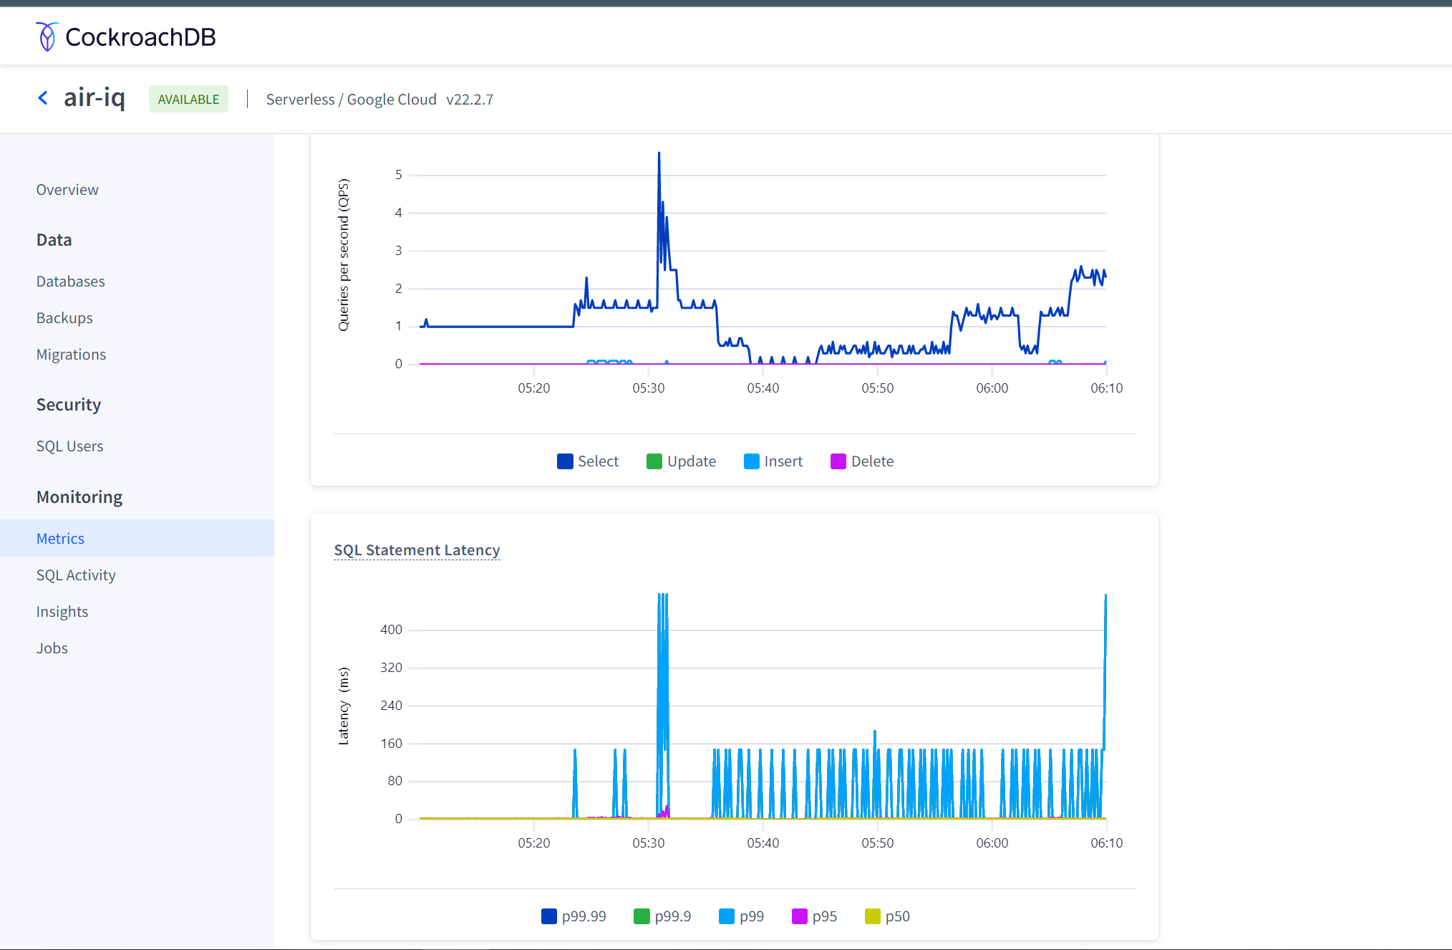Toggle the Update series in QPS legend
The height and width of the screenshot is (950, 1452).
coord(654,461)
